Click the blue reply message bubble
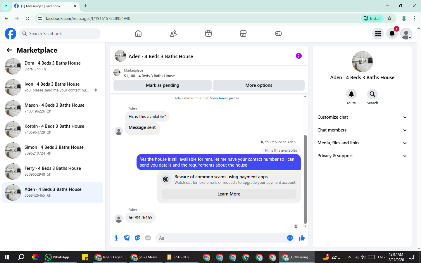This screenshot has height=263, width=421. click(219, 162)
